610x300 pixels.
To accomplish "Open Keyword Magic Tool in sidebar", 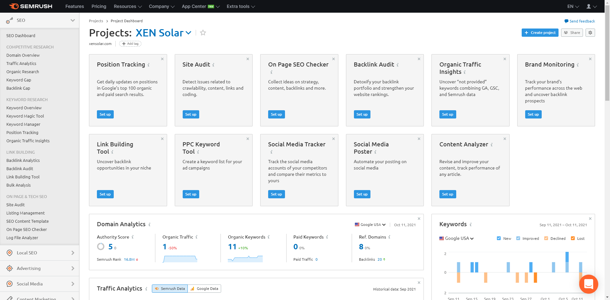I will (x=25, y=116).
